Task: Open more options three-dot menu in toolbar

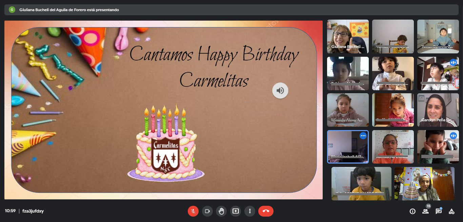Action: coord(250,211)
